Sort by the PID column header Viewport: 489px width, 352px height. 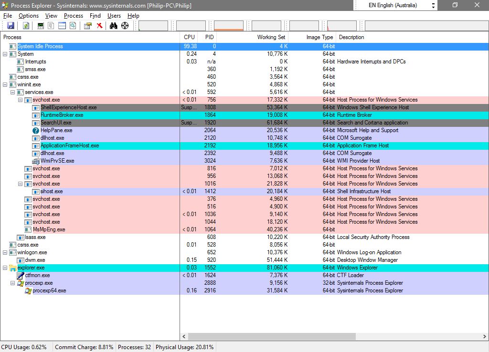pos(207,37)
